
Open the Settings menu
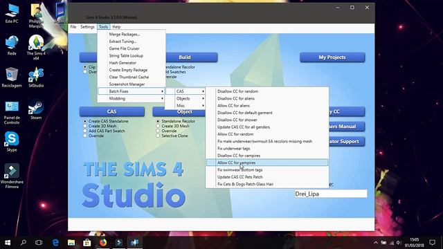pos(87,27)
